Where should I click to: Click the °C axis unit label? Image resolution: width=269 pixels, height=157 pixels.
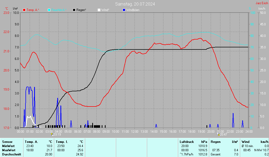7,9
